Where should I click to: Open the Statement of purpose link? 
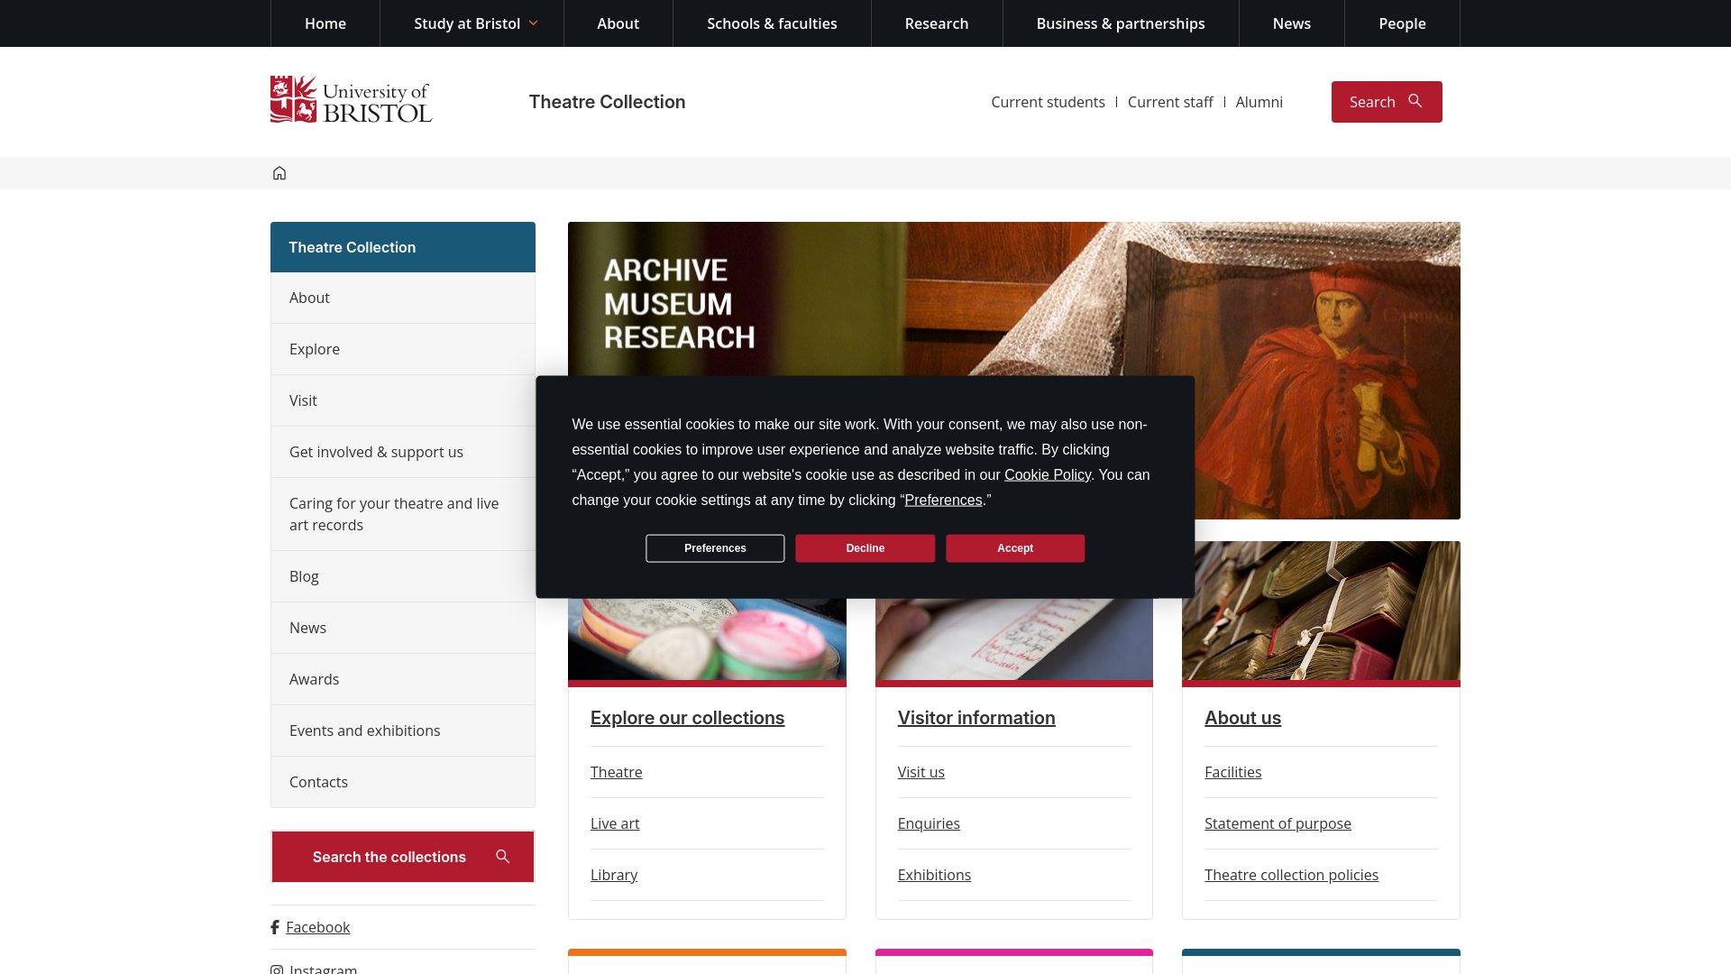click(1278, 823)
